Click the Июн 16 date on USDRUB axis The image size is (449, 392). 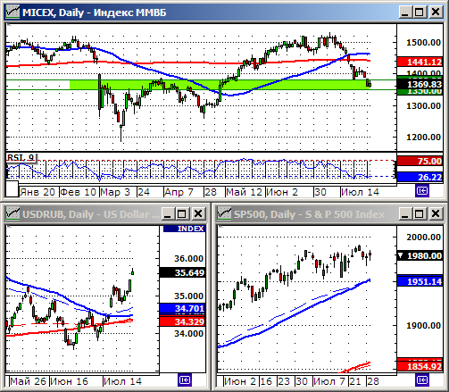69,381
